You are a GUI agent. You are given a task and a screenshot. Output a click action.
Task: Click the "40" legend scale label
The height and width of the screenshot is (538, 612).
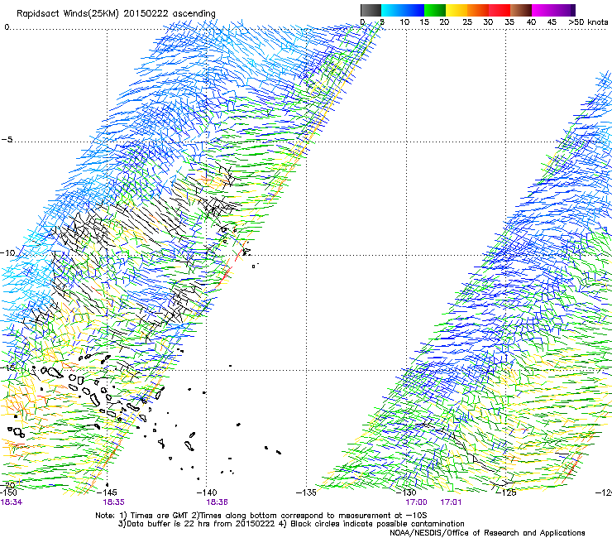(x=531, y=22)
